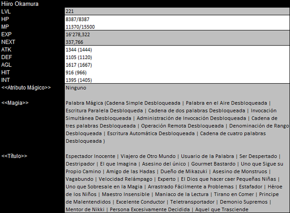Click the title "Espectador Inocente"

click(90, 156)
